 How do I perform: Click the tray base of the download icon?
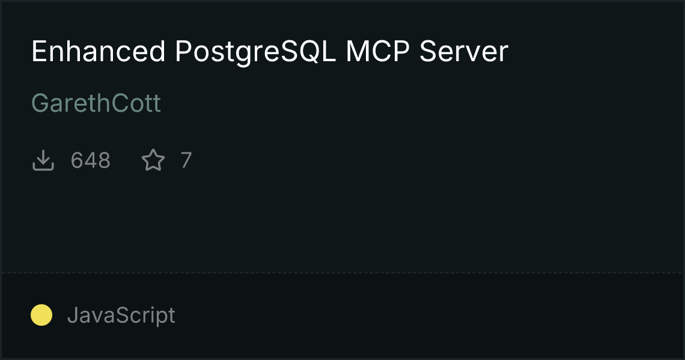43,167
